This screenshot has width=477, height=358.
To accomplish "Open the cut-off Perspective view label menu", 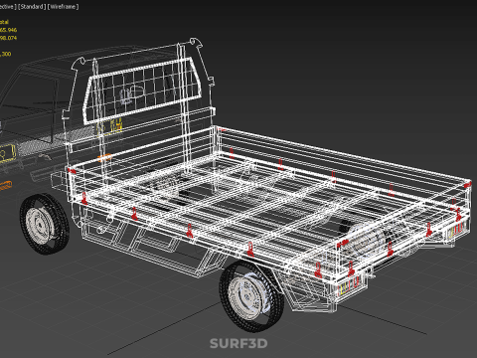I will point(7,7).
